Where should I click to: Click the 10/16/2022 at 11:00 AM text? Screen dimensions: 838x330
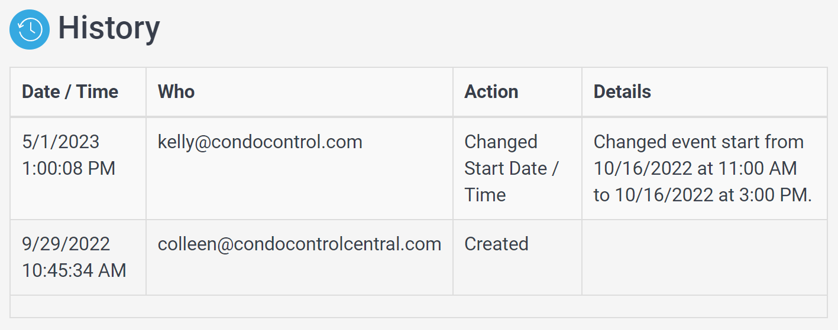coord(695,168)
